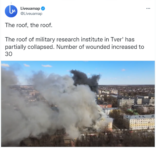Open the Liveuamap display name link
This screenshot has height=148, width=157.
30,9
